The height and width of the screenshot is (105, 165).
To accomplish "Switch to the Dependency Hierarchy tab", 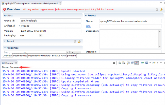I will point(39,56).
